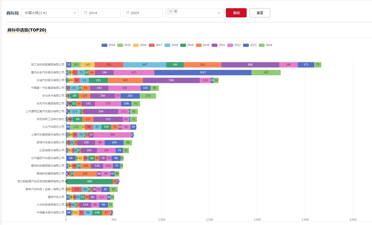Click the 2022 legend color swatch
Screen dimensions: 372x225
pos(230,45)
